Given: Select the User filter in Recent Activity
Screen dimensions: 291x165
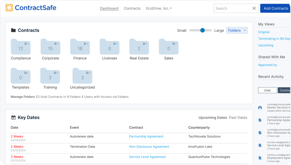Looking at the screenshot, I should [x=267, y=90].
